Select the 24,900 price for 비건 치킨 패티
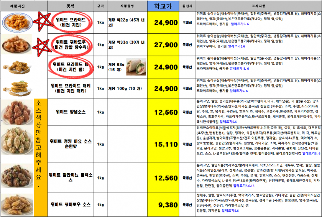Viewport: 322px width, 217px height. [x=163, y=89]
